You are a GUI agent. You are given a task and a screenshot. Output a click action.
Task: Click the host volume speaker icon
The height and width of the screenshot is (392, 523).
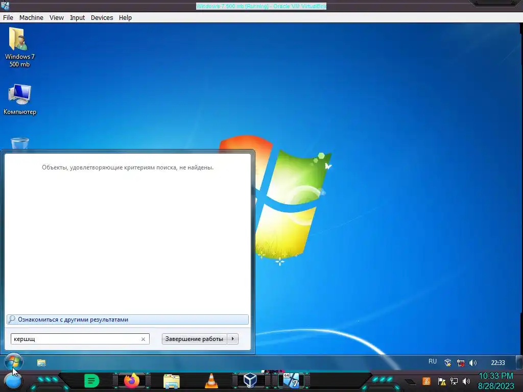pyautogui.click(x=466, y=381)
